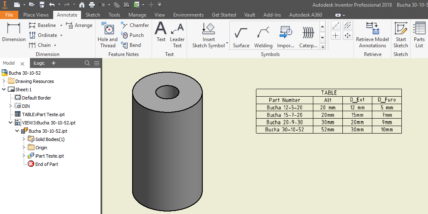Image resolution: width=428 pixels, height=214 pixels.
Task: Switch to the Manage ribbon tab
Action: pyautogui.click(x=137, y=15)
